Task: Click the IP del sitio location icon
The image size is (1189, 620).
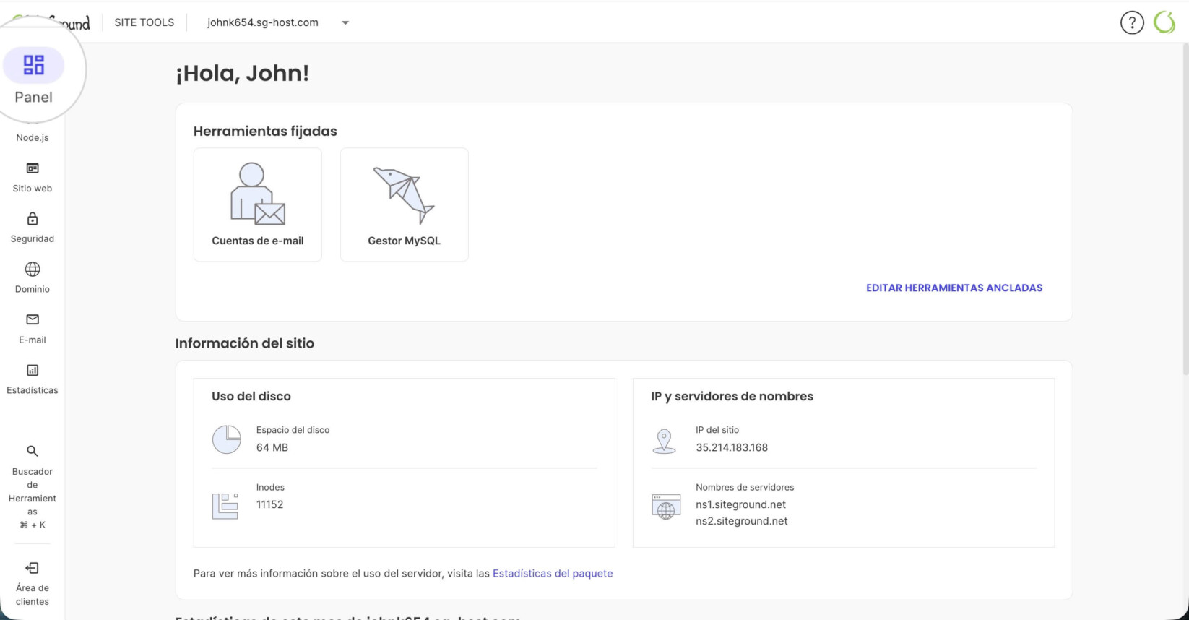Action: click(664, 440)
